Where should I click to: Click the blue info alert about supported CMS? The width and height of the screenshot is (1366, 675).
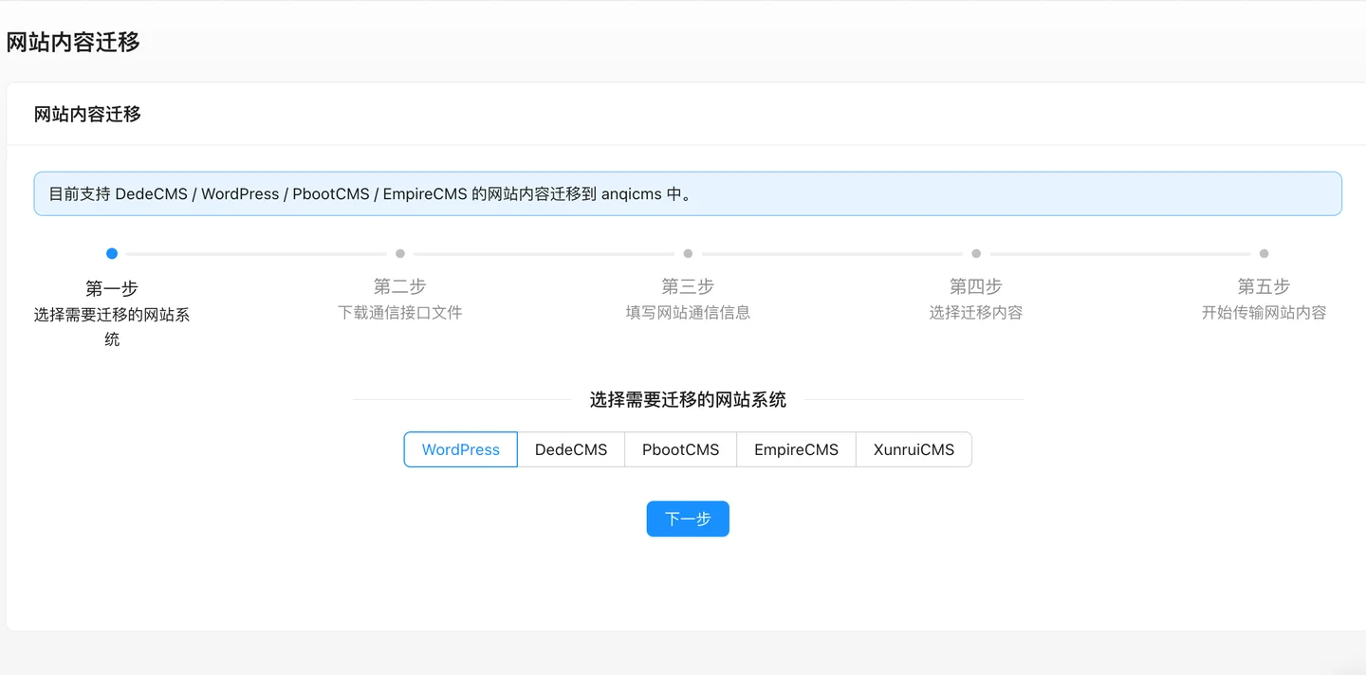pos(688,193)
